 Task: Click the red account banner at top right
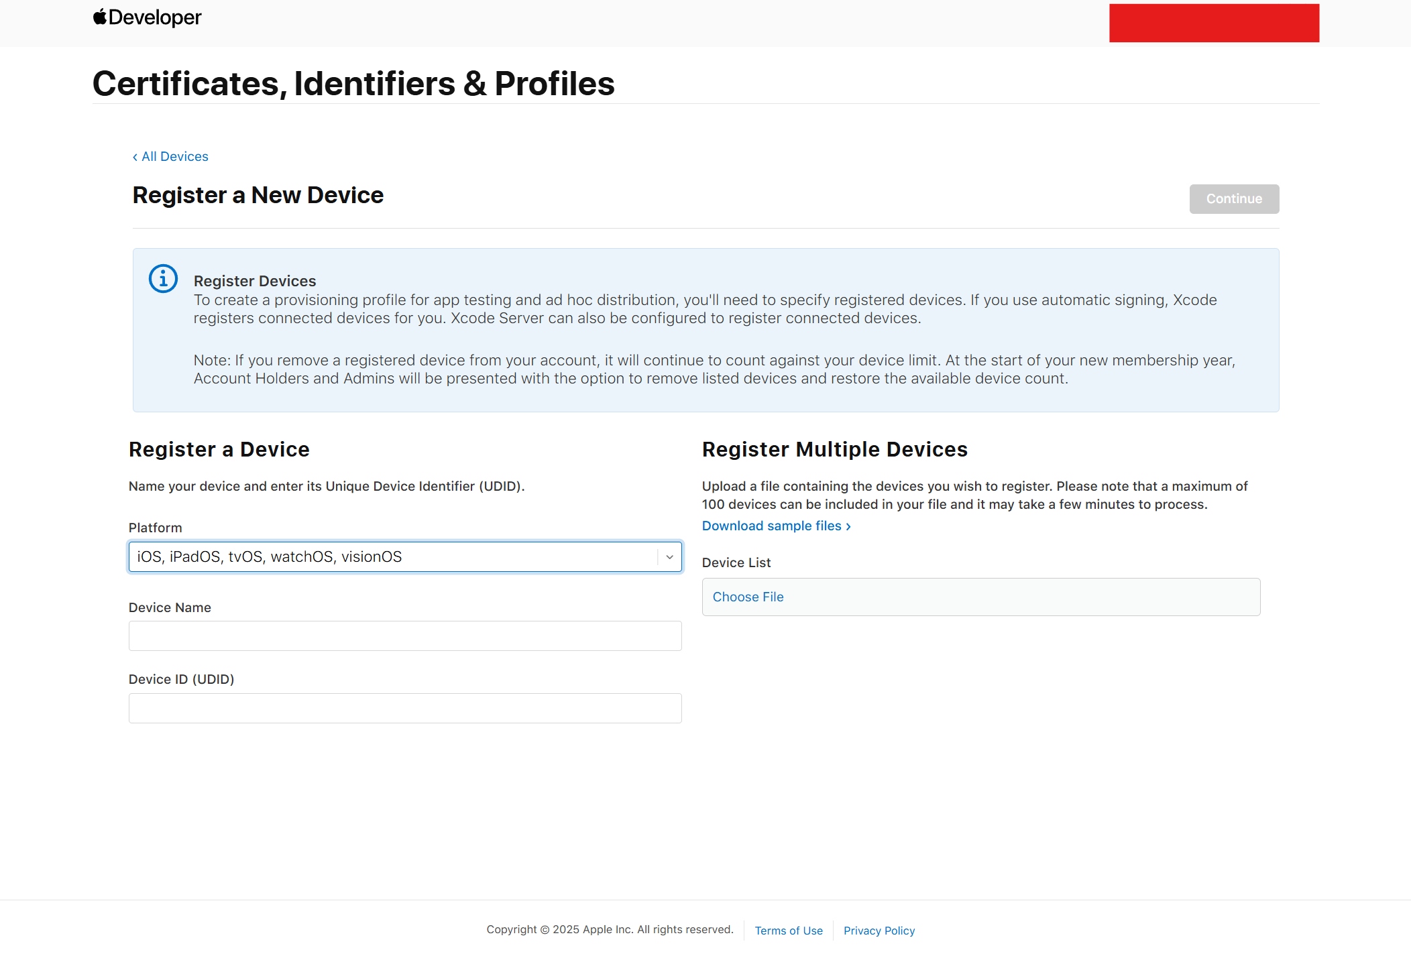(1214, 23)
